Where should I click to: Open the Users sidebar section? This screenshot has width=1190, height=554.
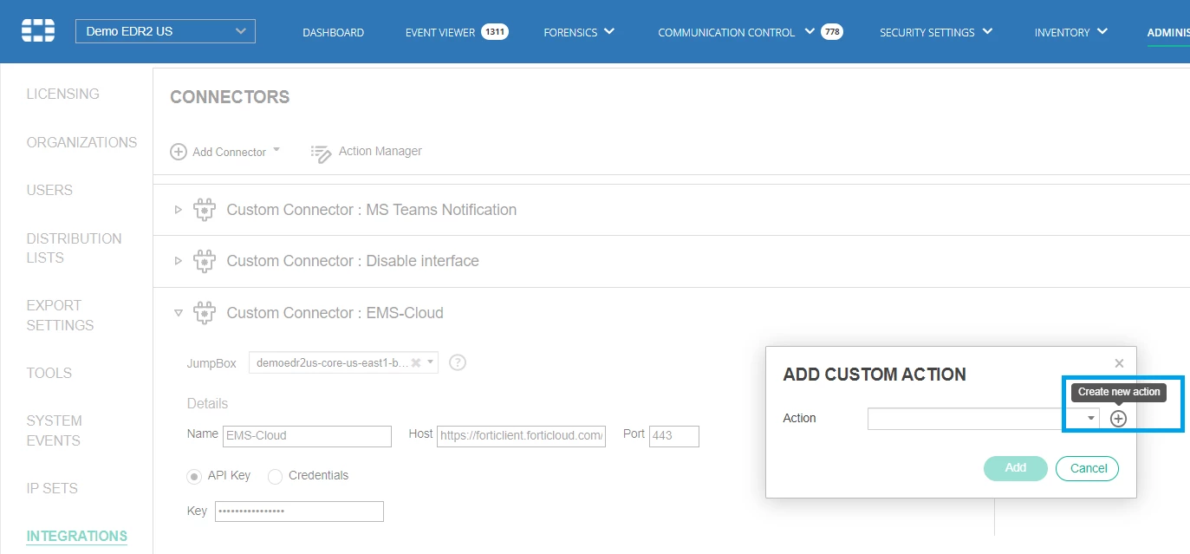[49, 190]
